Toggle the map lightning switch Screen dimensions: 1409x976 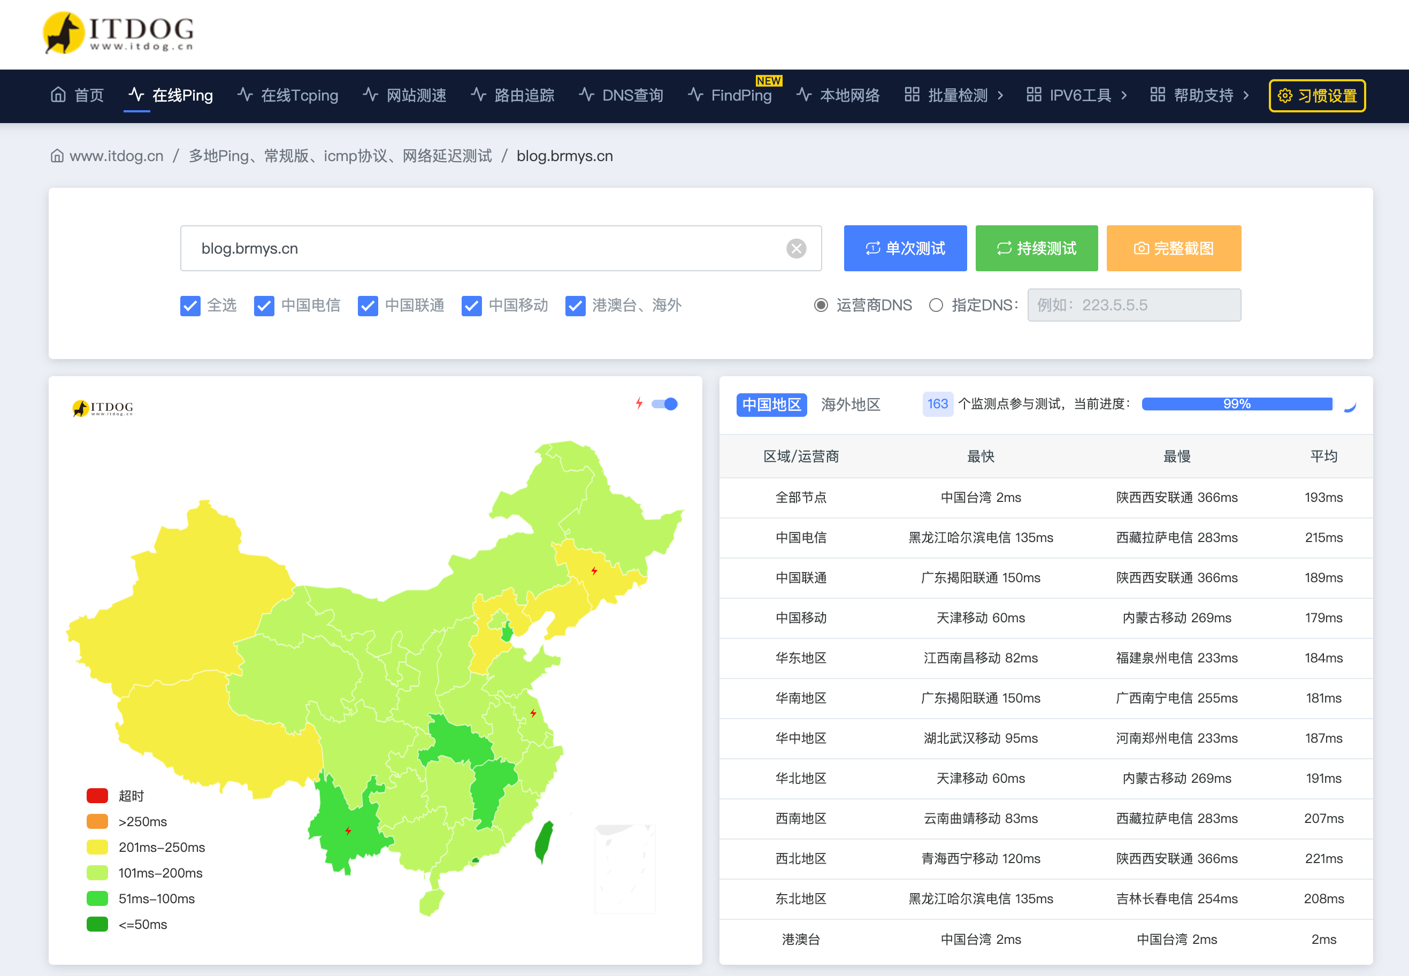pyautogui.click(x=664, y=403)
